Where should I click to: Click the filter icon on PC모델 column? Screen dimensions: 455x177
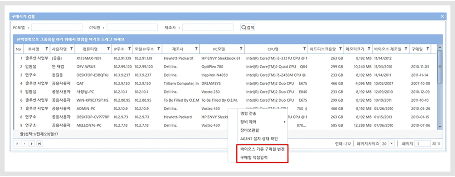(x=241, y=49)
